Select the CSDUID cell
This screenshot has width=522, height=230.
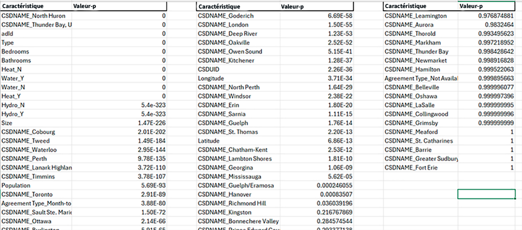point(209,70)
